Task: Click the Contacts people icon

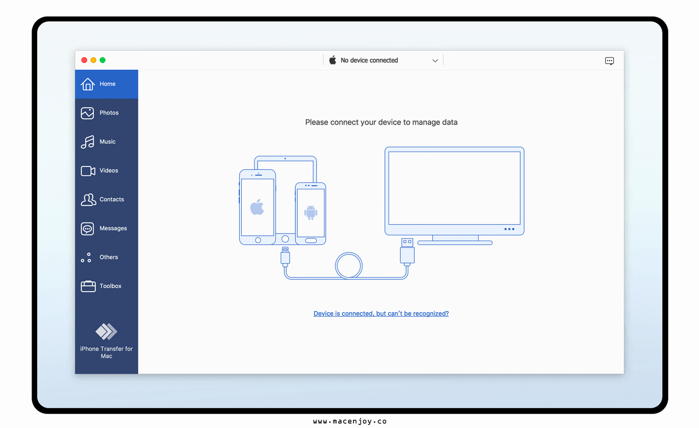Action: click(88, 200)
